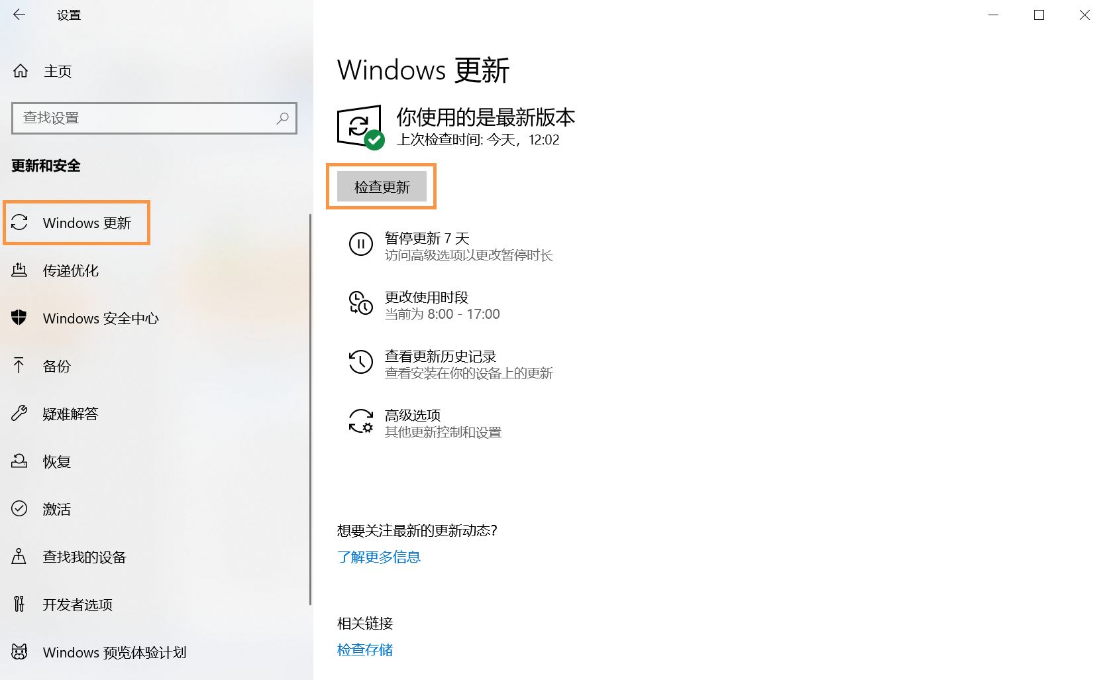Open 开发者选项

tap(77, 604)
